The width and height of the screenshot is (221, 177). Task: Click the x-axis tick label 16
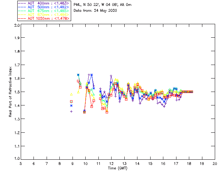point(163,164)
